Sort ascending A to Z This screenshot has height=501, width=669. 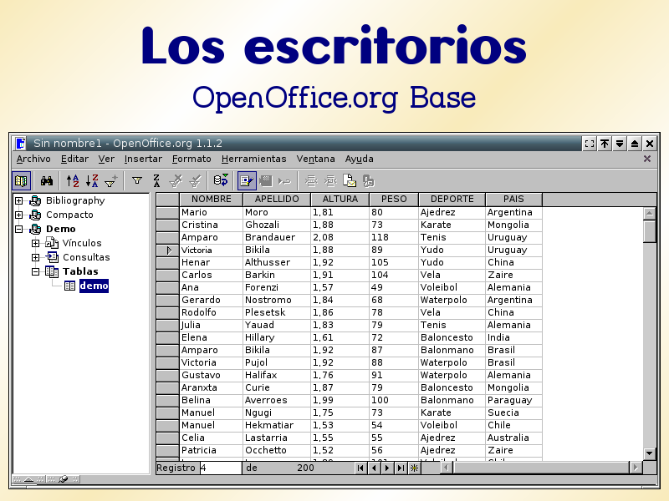pos(73,181)
